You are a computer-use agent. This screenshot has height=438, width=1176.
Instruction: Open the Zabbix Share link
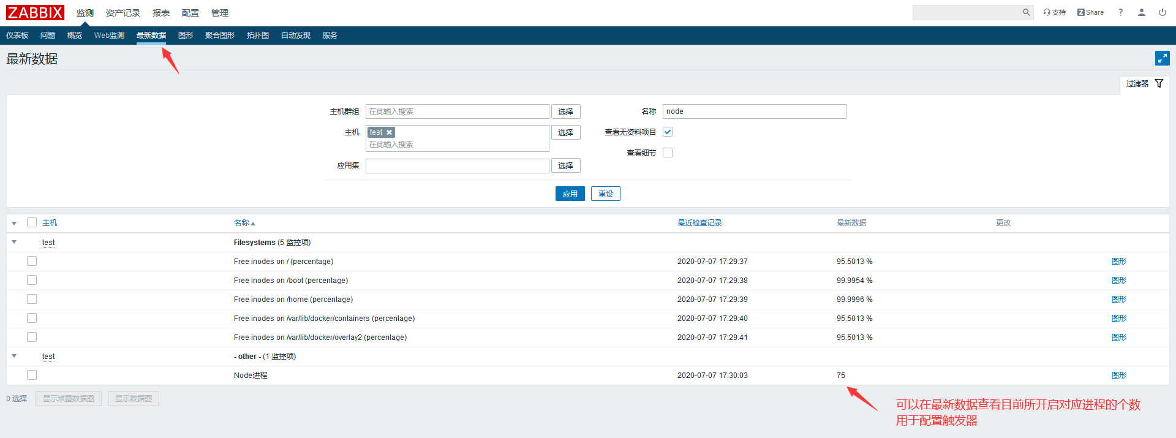click(x=1090, y=12)
